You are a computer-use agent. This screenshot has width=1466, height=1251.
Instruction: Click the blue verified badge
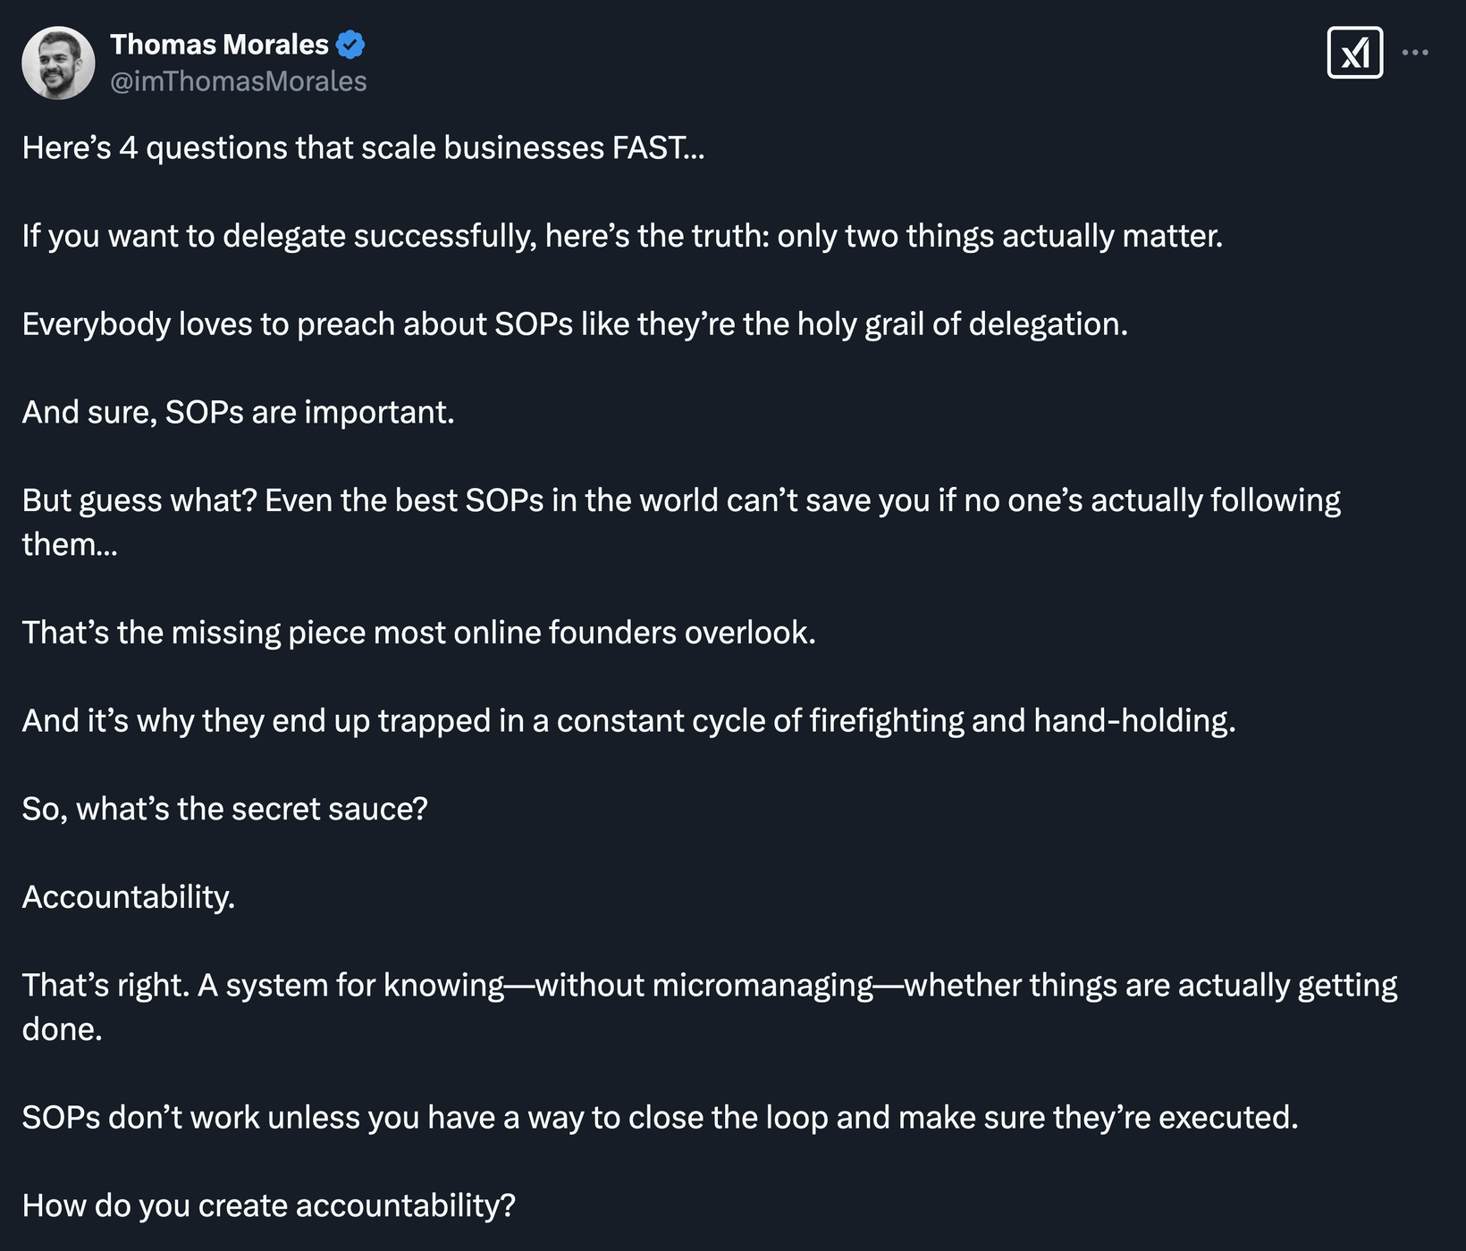click(x=350, y=44)
